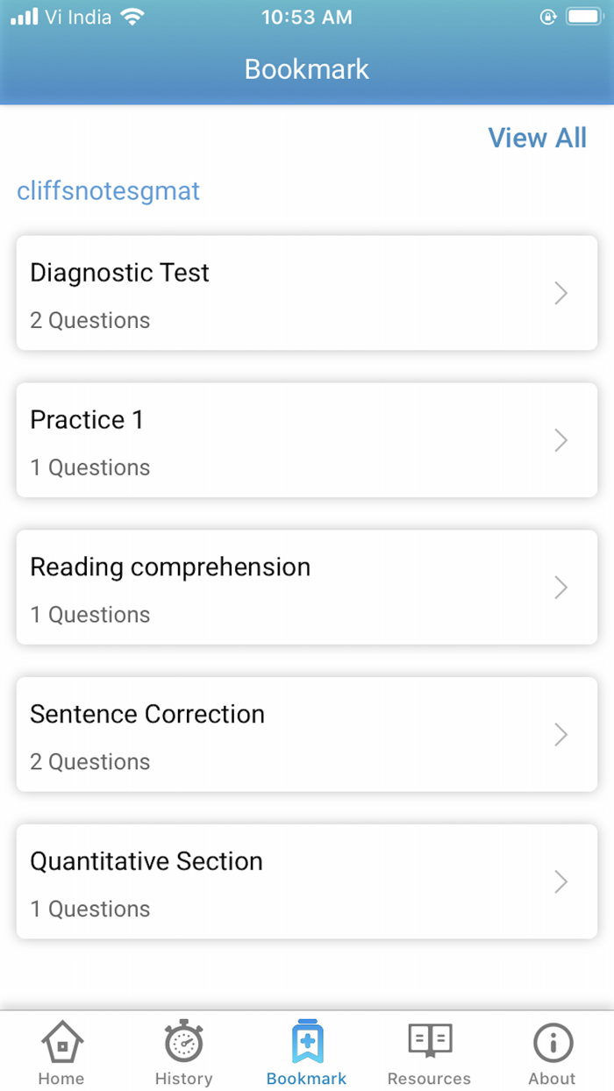
Task: Expand the Quantitative Section chevron
Action: click(560, 882)
